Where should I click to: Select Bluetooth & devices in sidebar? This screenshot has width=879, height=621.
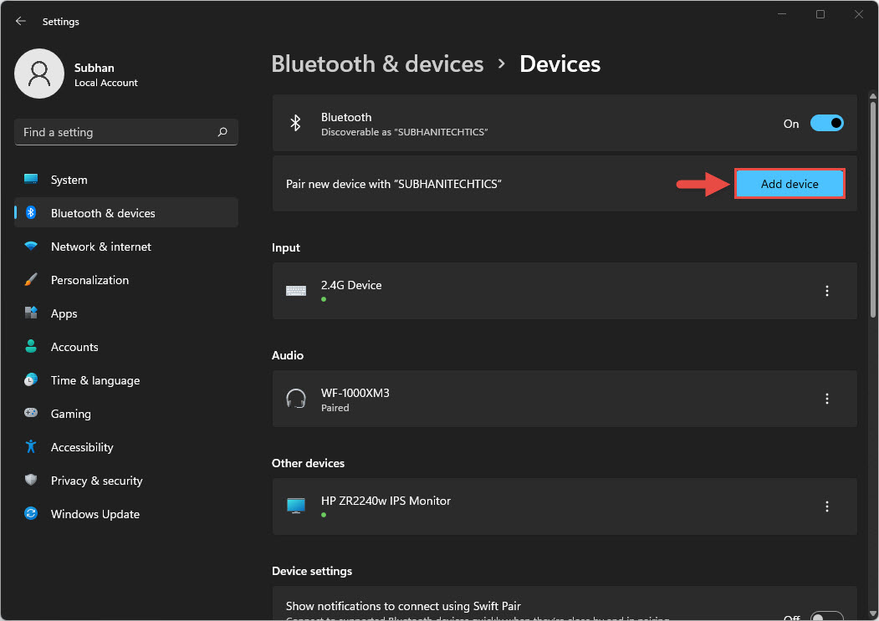[126, 213]
